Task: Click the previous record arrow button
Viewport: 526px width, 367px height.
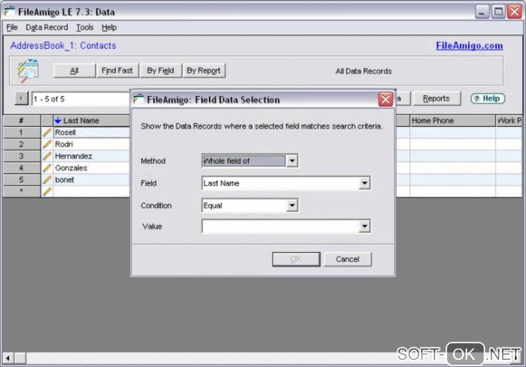Action: click(x=22, y=98)
